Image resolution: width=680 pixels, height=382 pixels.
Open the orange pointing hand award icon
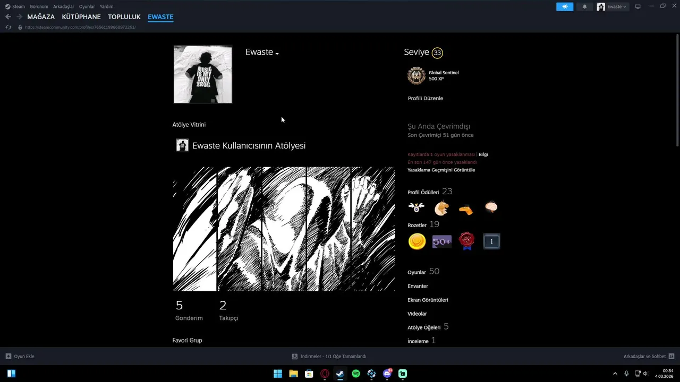(x=466, y=209)
